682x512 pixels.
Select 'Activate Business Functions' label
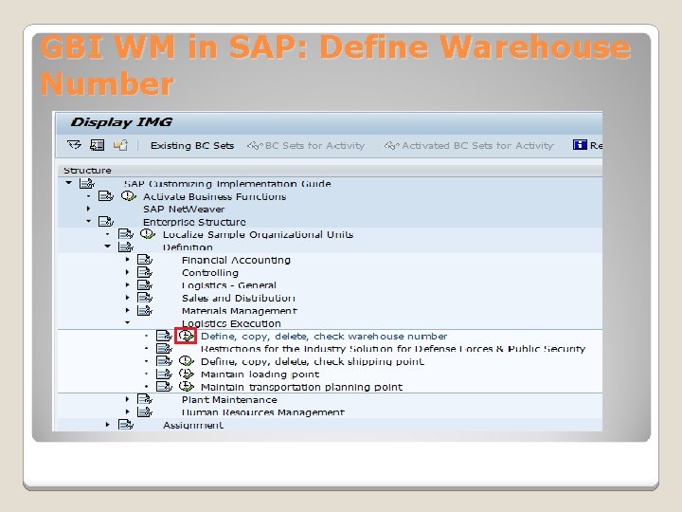tap(215, 196)
